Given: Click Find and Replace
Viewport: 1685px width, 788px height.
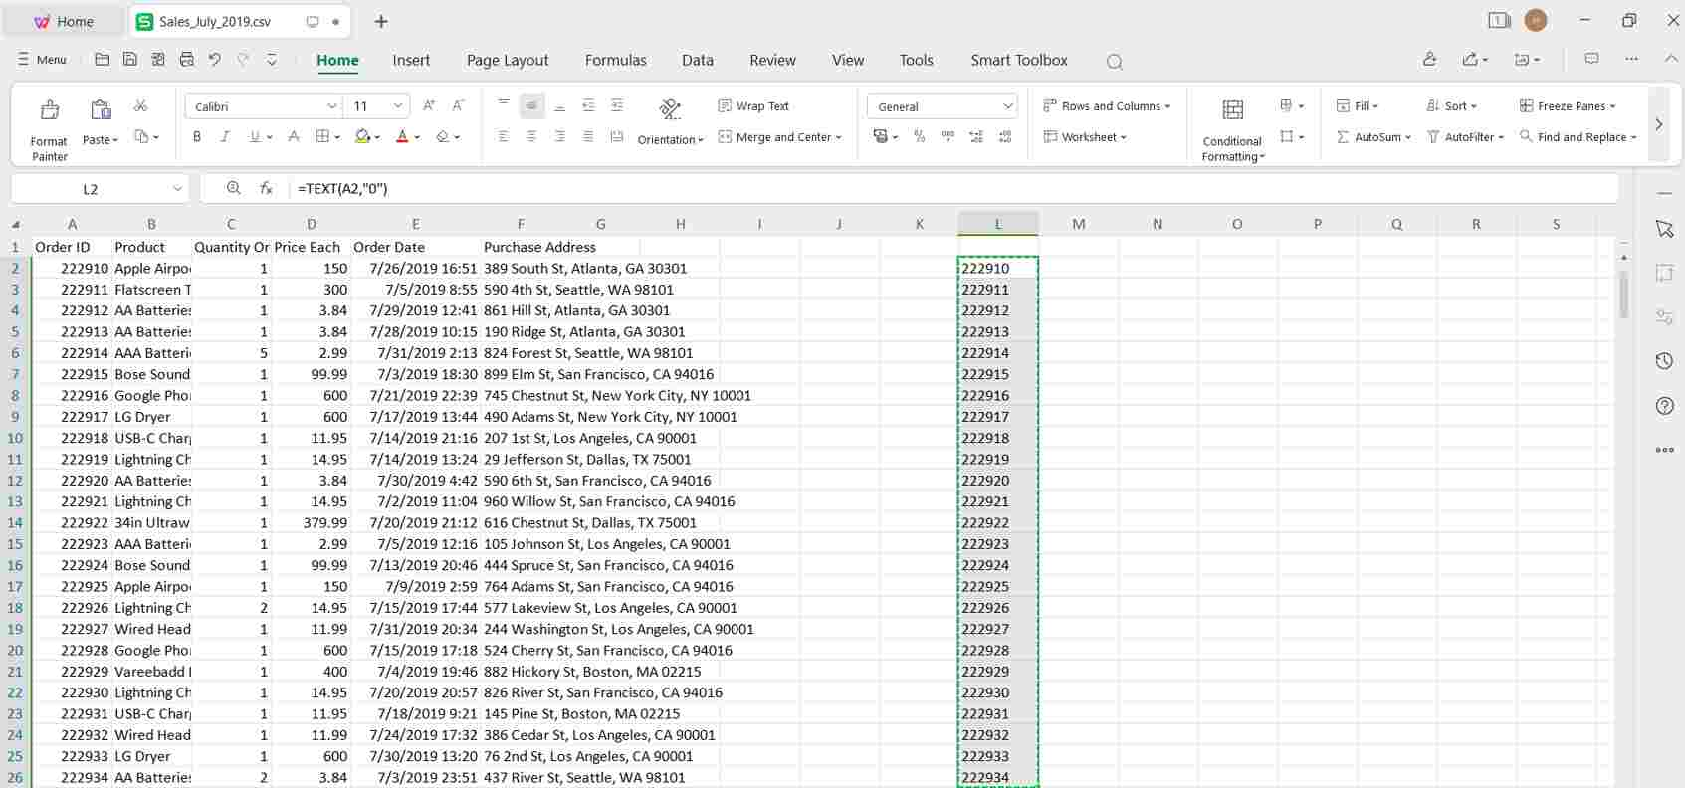Looking at the screenshot, I should pos(1578,137).
